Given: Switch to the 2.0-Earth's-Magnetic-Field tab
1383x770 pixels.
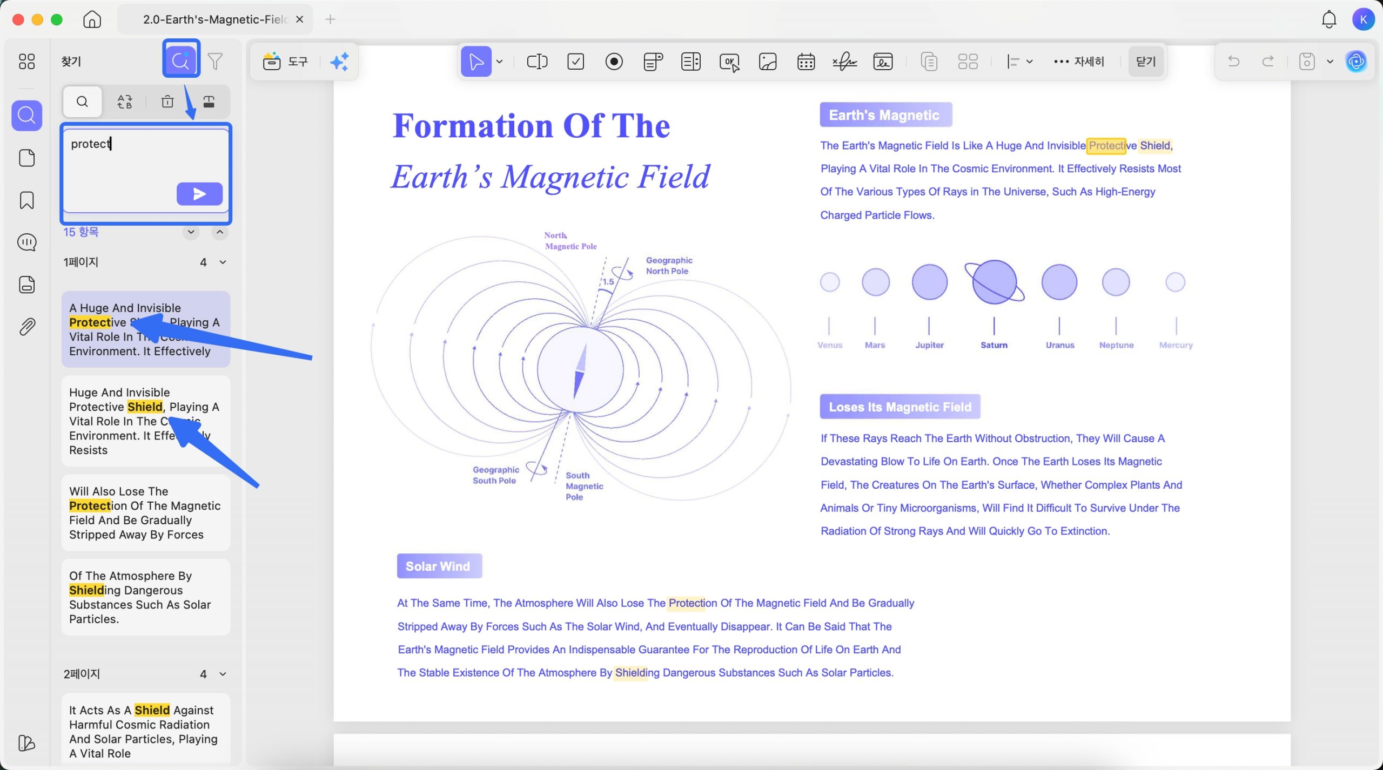Looking at the screenshot, I should pyautogui.click(x=215, y=20).
